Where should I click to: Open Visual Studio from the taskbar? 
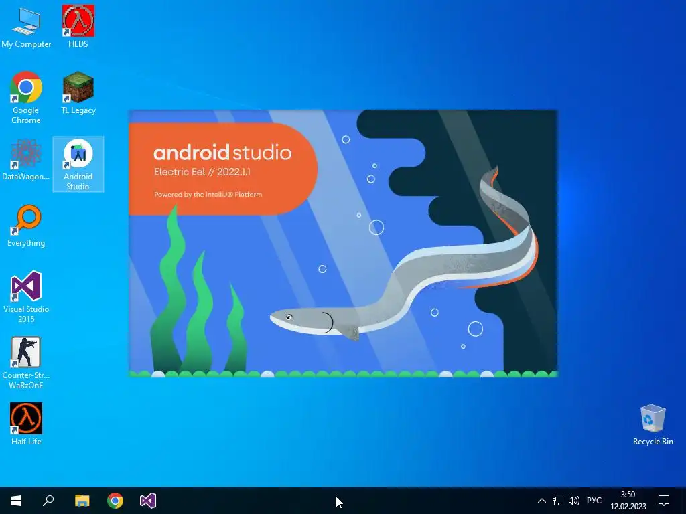click(148, 501)
